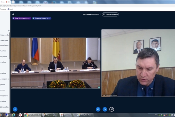The height and width of the screenshot is (117, 175).
Task: Click the Администрация Гл... talking indicator
Action: [x=41, y=18]
